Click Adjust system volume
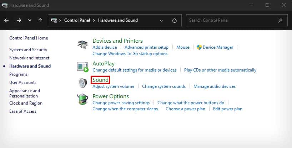This screenshot has height=148, width=292. pos(114,86)
